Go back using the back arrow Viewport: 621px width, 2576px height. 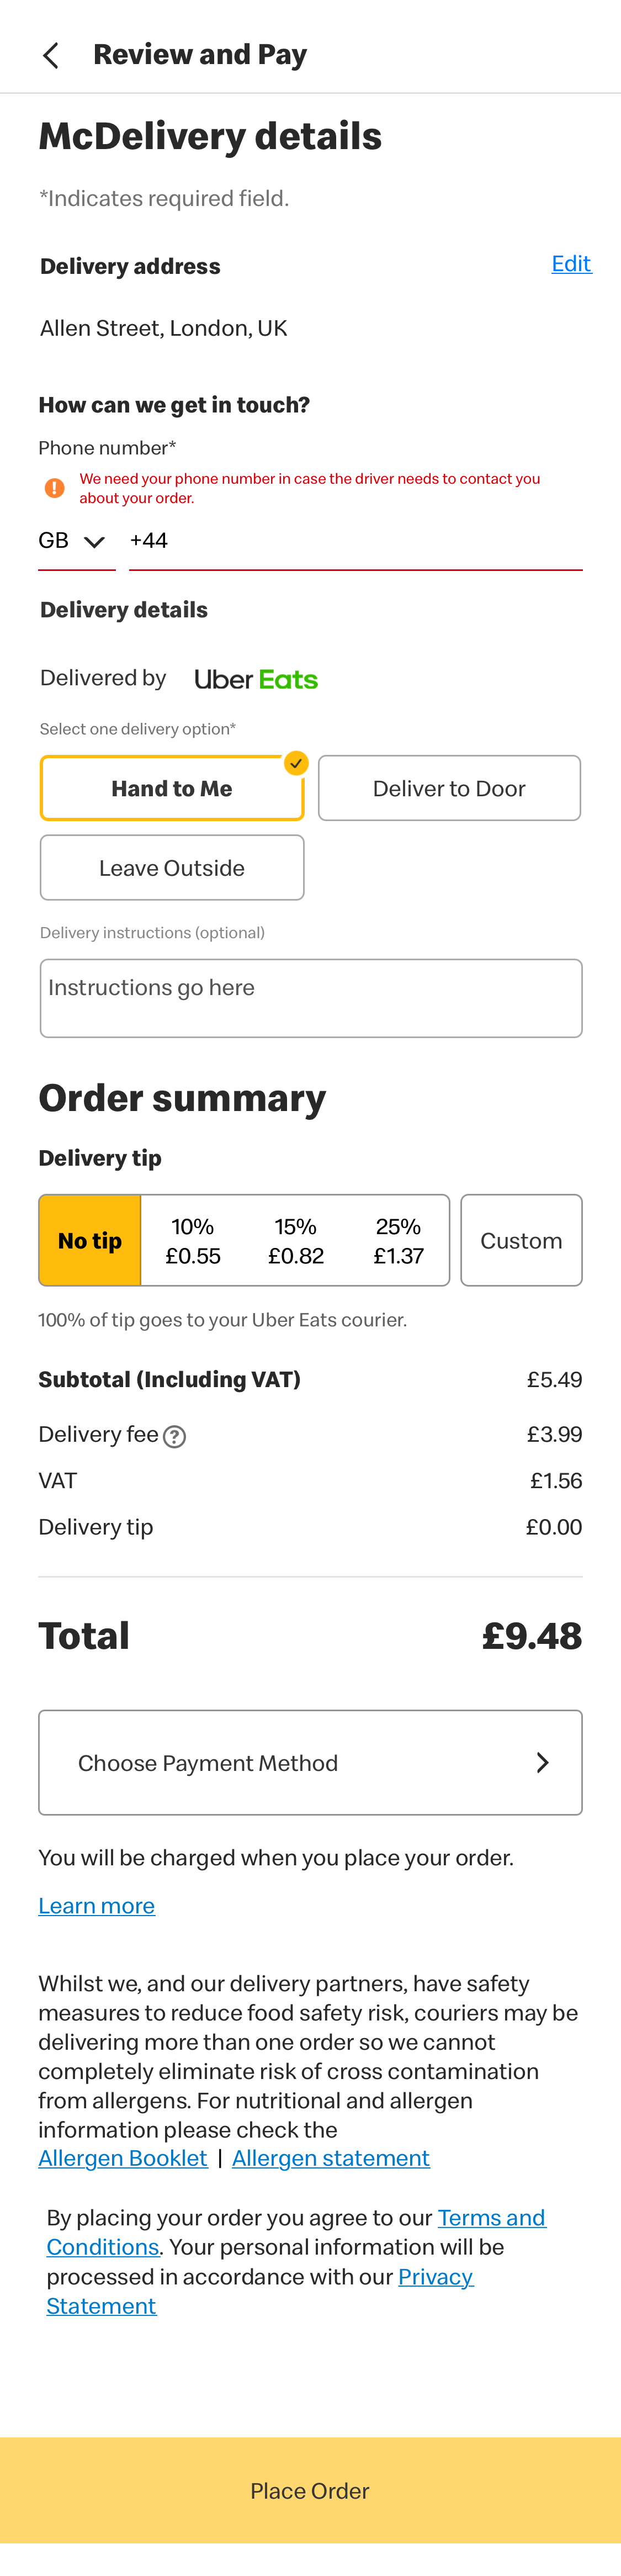click(x=51, y=55)
